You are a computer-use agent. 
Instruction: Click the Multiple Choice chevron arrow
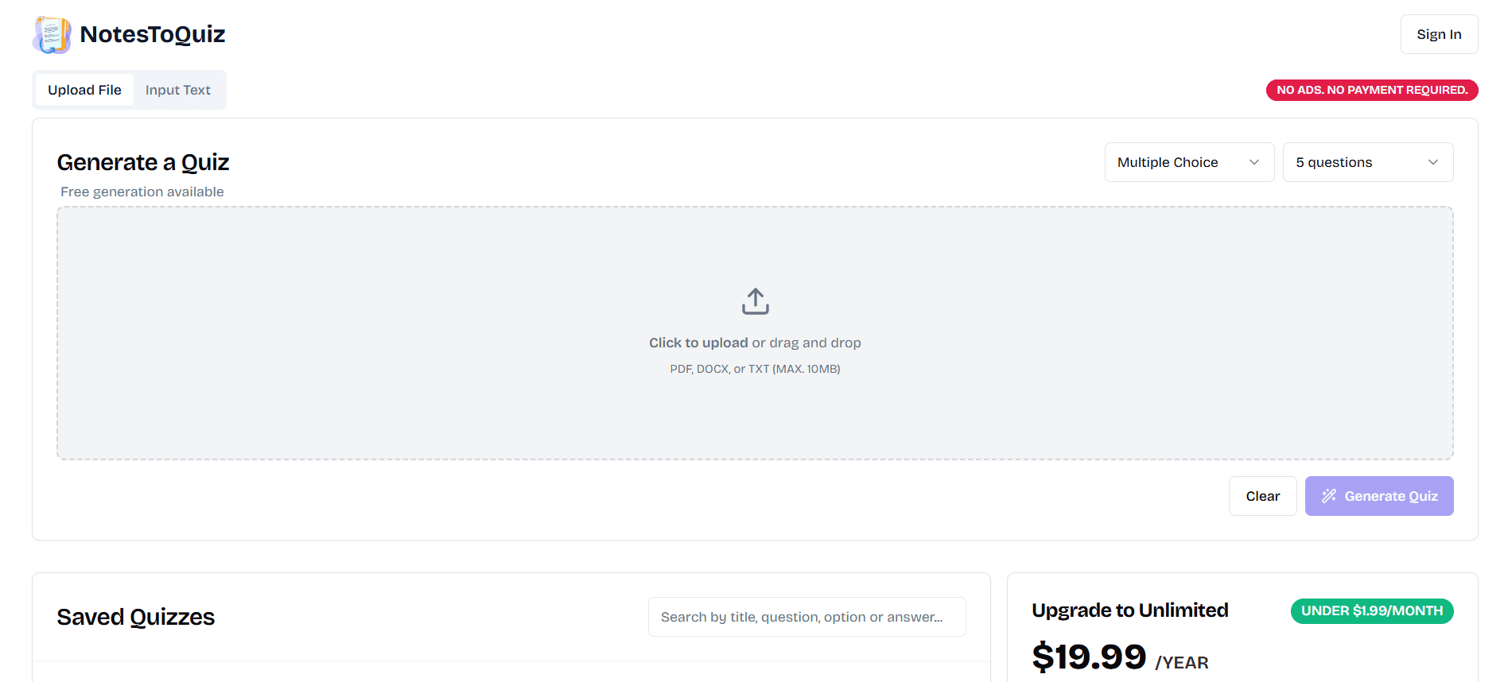(1254, 162)
